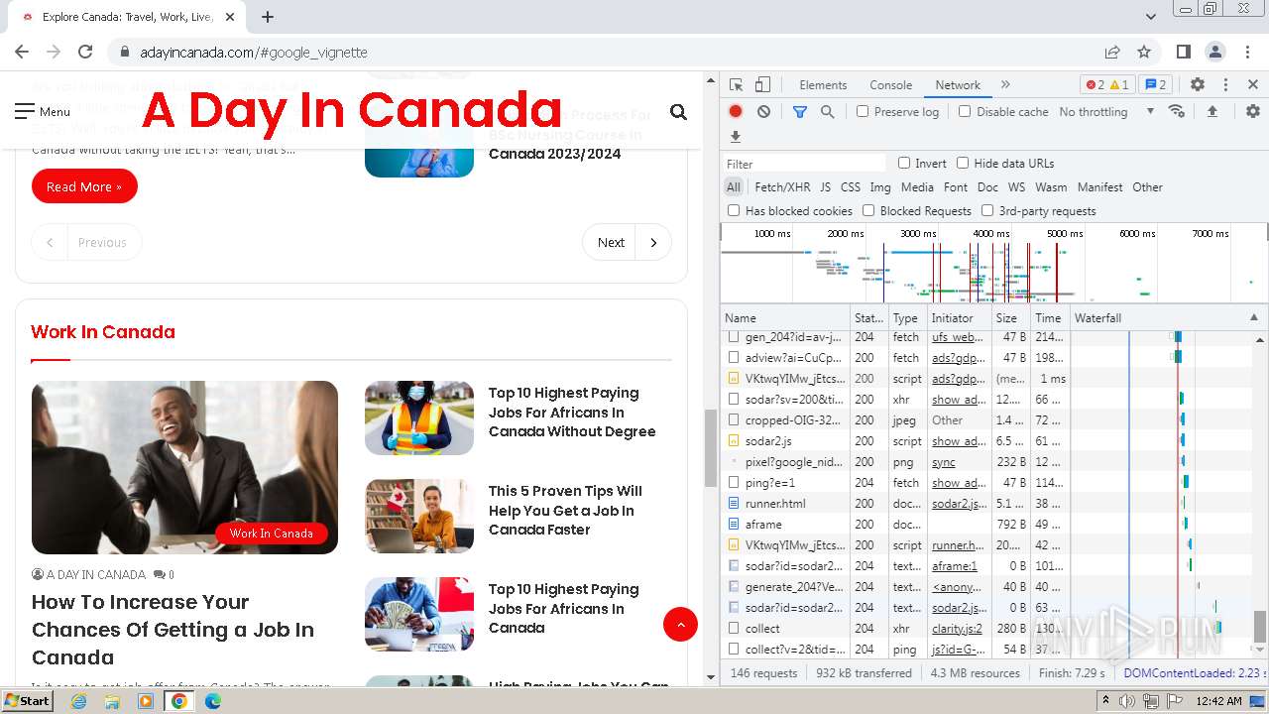1269x714 pixels.
Task: Share this page icon in address bar
Action: coord(1112,53)
